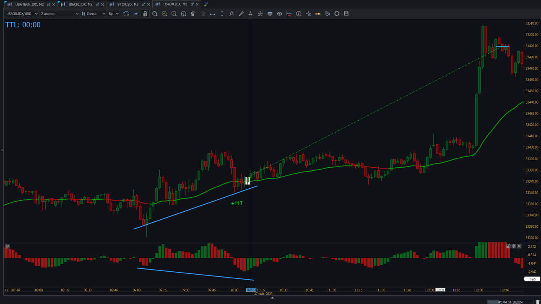
Task: Click the 2.752 indicator scale value
Action: coord(532,247)
